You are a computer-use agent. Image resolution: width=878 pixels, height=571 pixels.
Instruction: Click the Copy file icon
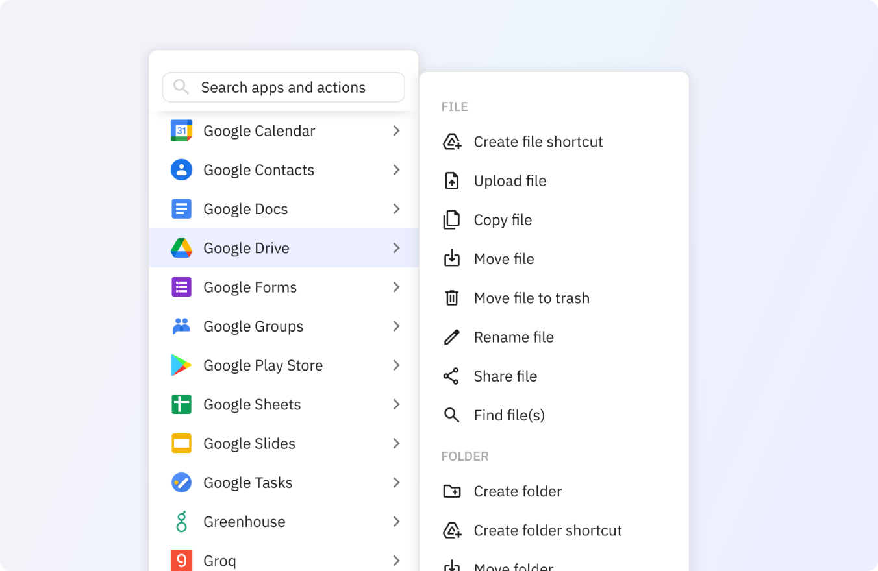[x=451, y=220]
